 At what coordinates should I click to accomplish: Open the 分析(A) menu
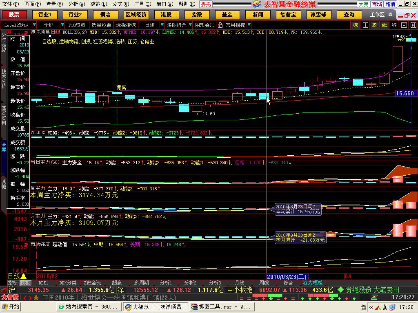pyautogui.click(x=76, y=4)
